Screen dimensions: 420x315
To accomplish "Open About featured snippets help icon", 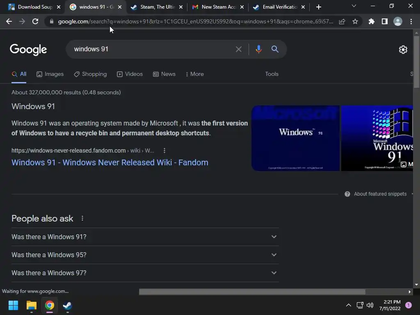I will tap(347, 194).
